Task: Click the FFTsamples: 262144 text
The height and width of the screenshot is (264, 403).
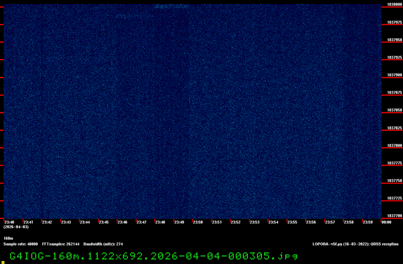Action: click(x=60, y=243)
